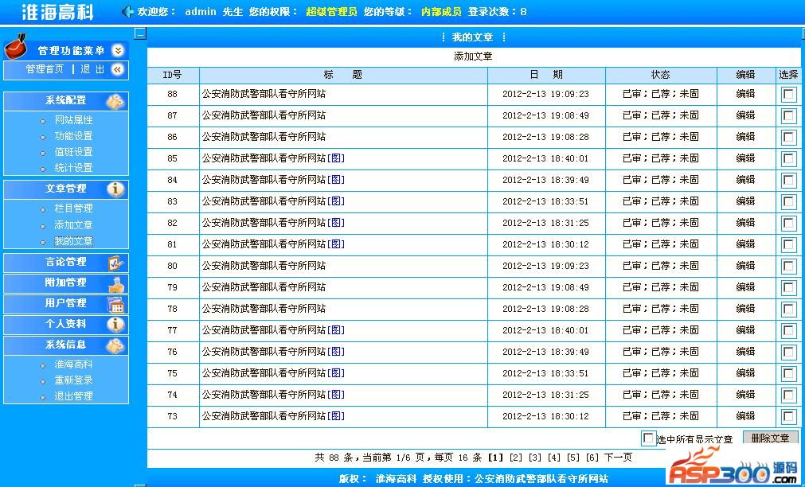Click the 标题 column header
The image size is (805, 487).
point(343,75)
